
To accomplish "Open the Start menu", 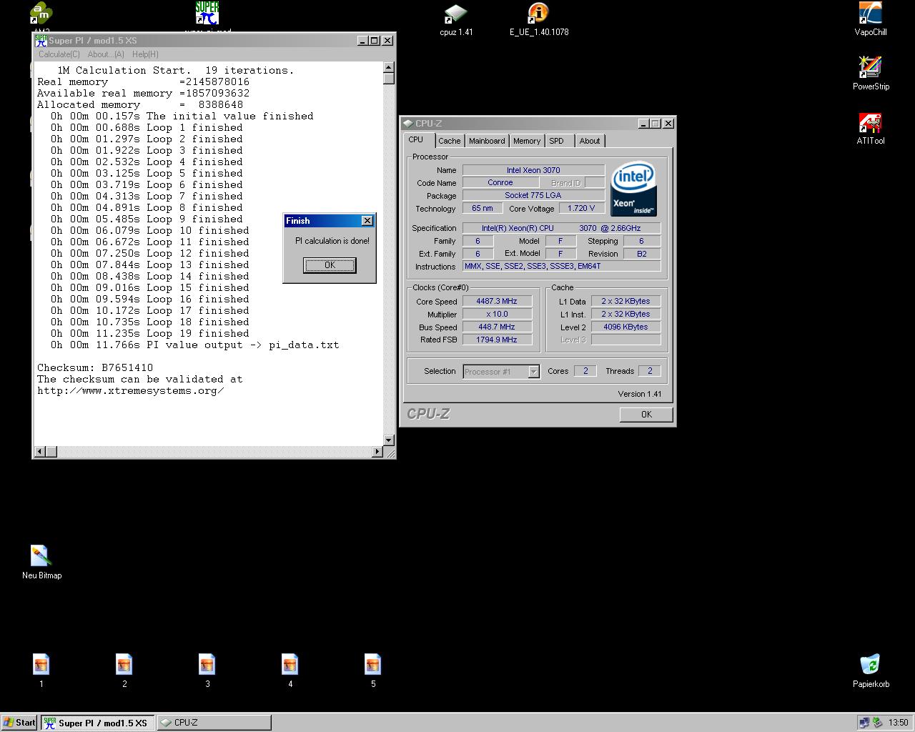I will click(19, 722).
